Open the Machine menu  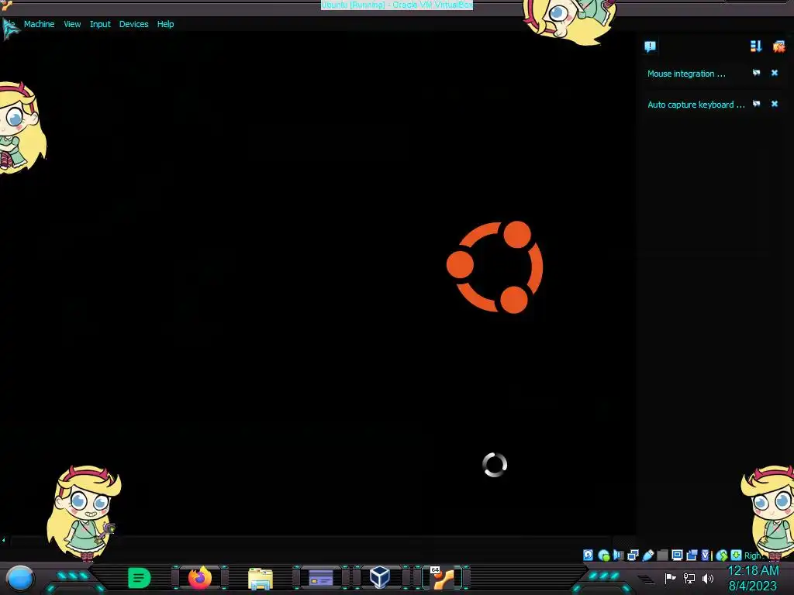click(x=39, y=24)
